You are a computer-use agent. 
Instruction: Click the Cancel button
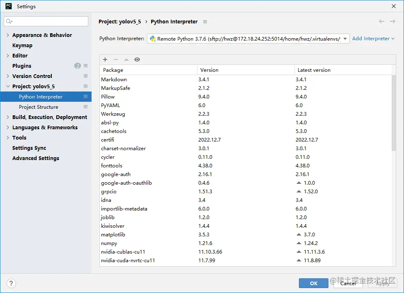pyautogui.click(x=348, y=283)
